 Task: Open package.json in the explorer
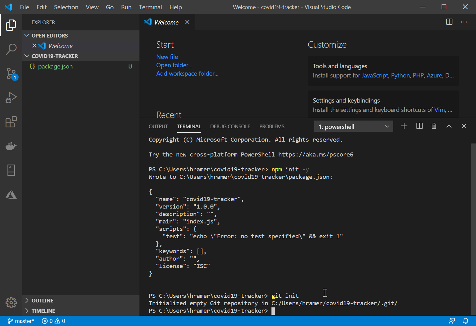pos(81,66)
